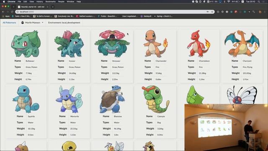The image size is (268, 151).
Task: Click the name text Squirtle
Action: tap(31, 117)
